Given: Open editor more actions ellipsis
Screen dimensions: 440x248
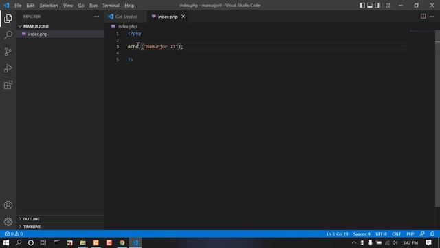Looking at the screenshot, I should click(x=432, y=17).
